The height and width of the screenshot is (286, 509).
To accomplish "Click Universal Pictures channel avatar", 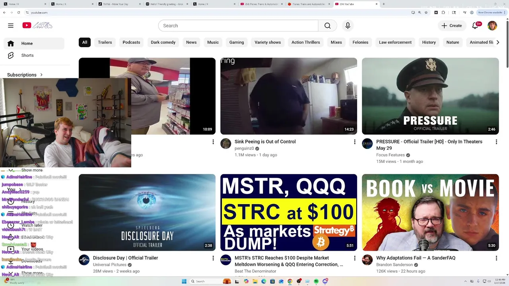I will tap(84, 260).
